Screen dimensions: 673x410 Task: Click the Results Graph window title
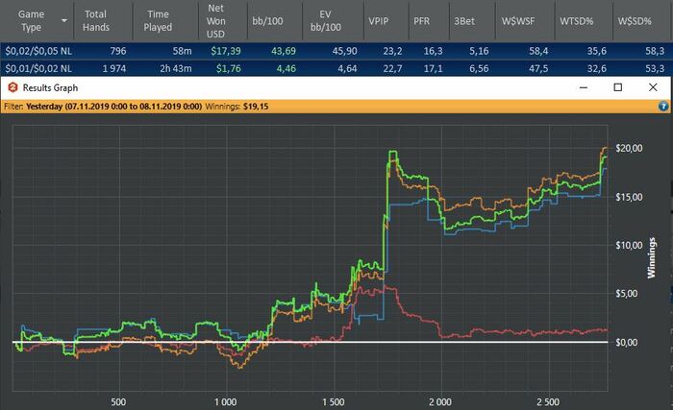[50, 88]
